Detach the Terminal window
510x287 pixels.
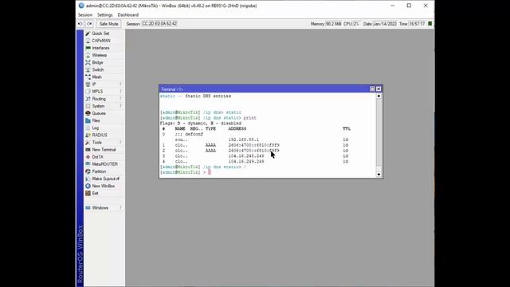coord(372,88)
